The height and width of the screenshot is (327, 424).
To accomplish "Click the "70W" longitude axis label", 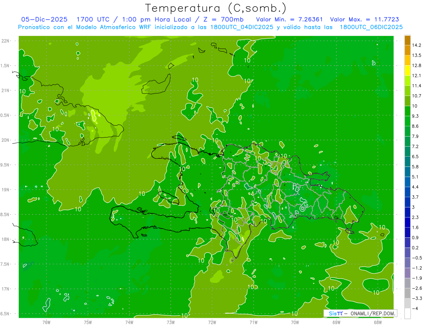I will 295,322.
